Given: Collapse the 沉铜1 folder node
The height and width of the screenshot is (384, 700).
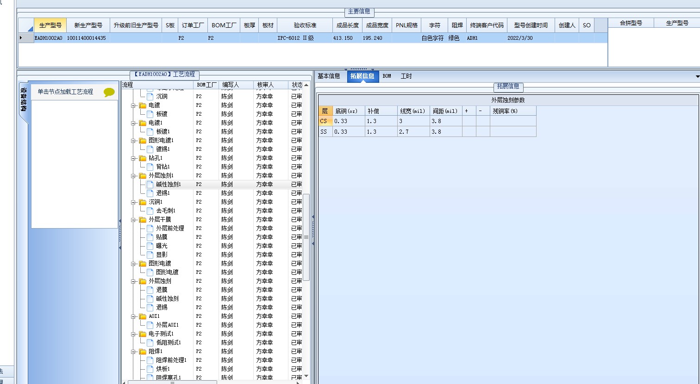Looking at the screenshot, I should 133,202.
